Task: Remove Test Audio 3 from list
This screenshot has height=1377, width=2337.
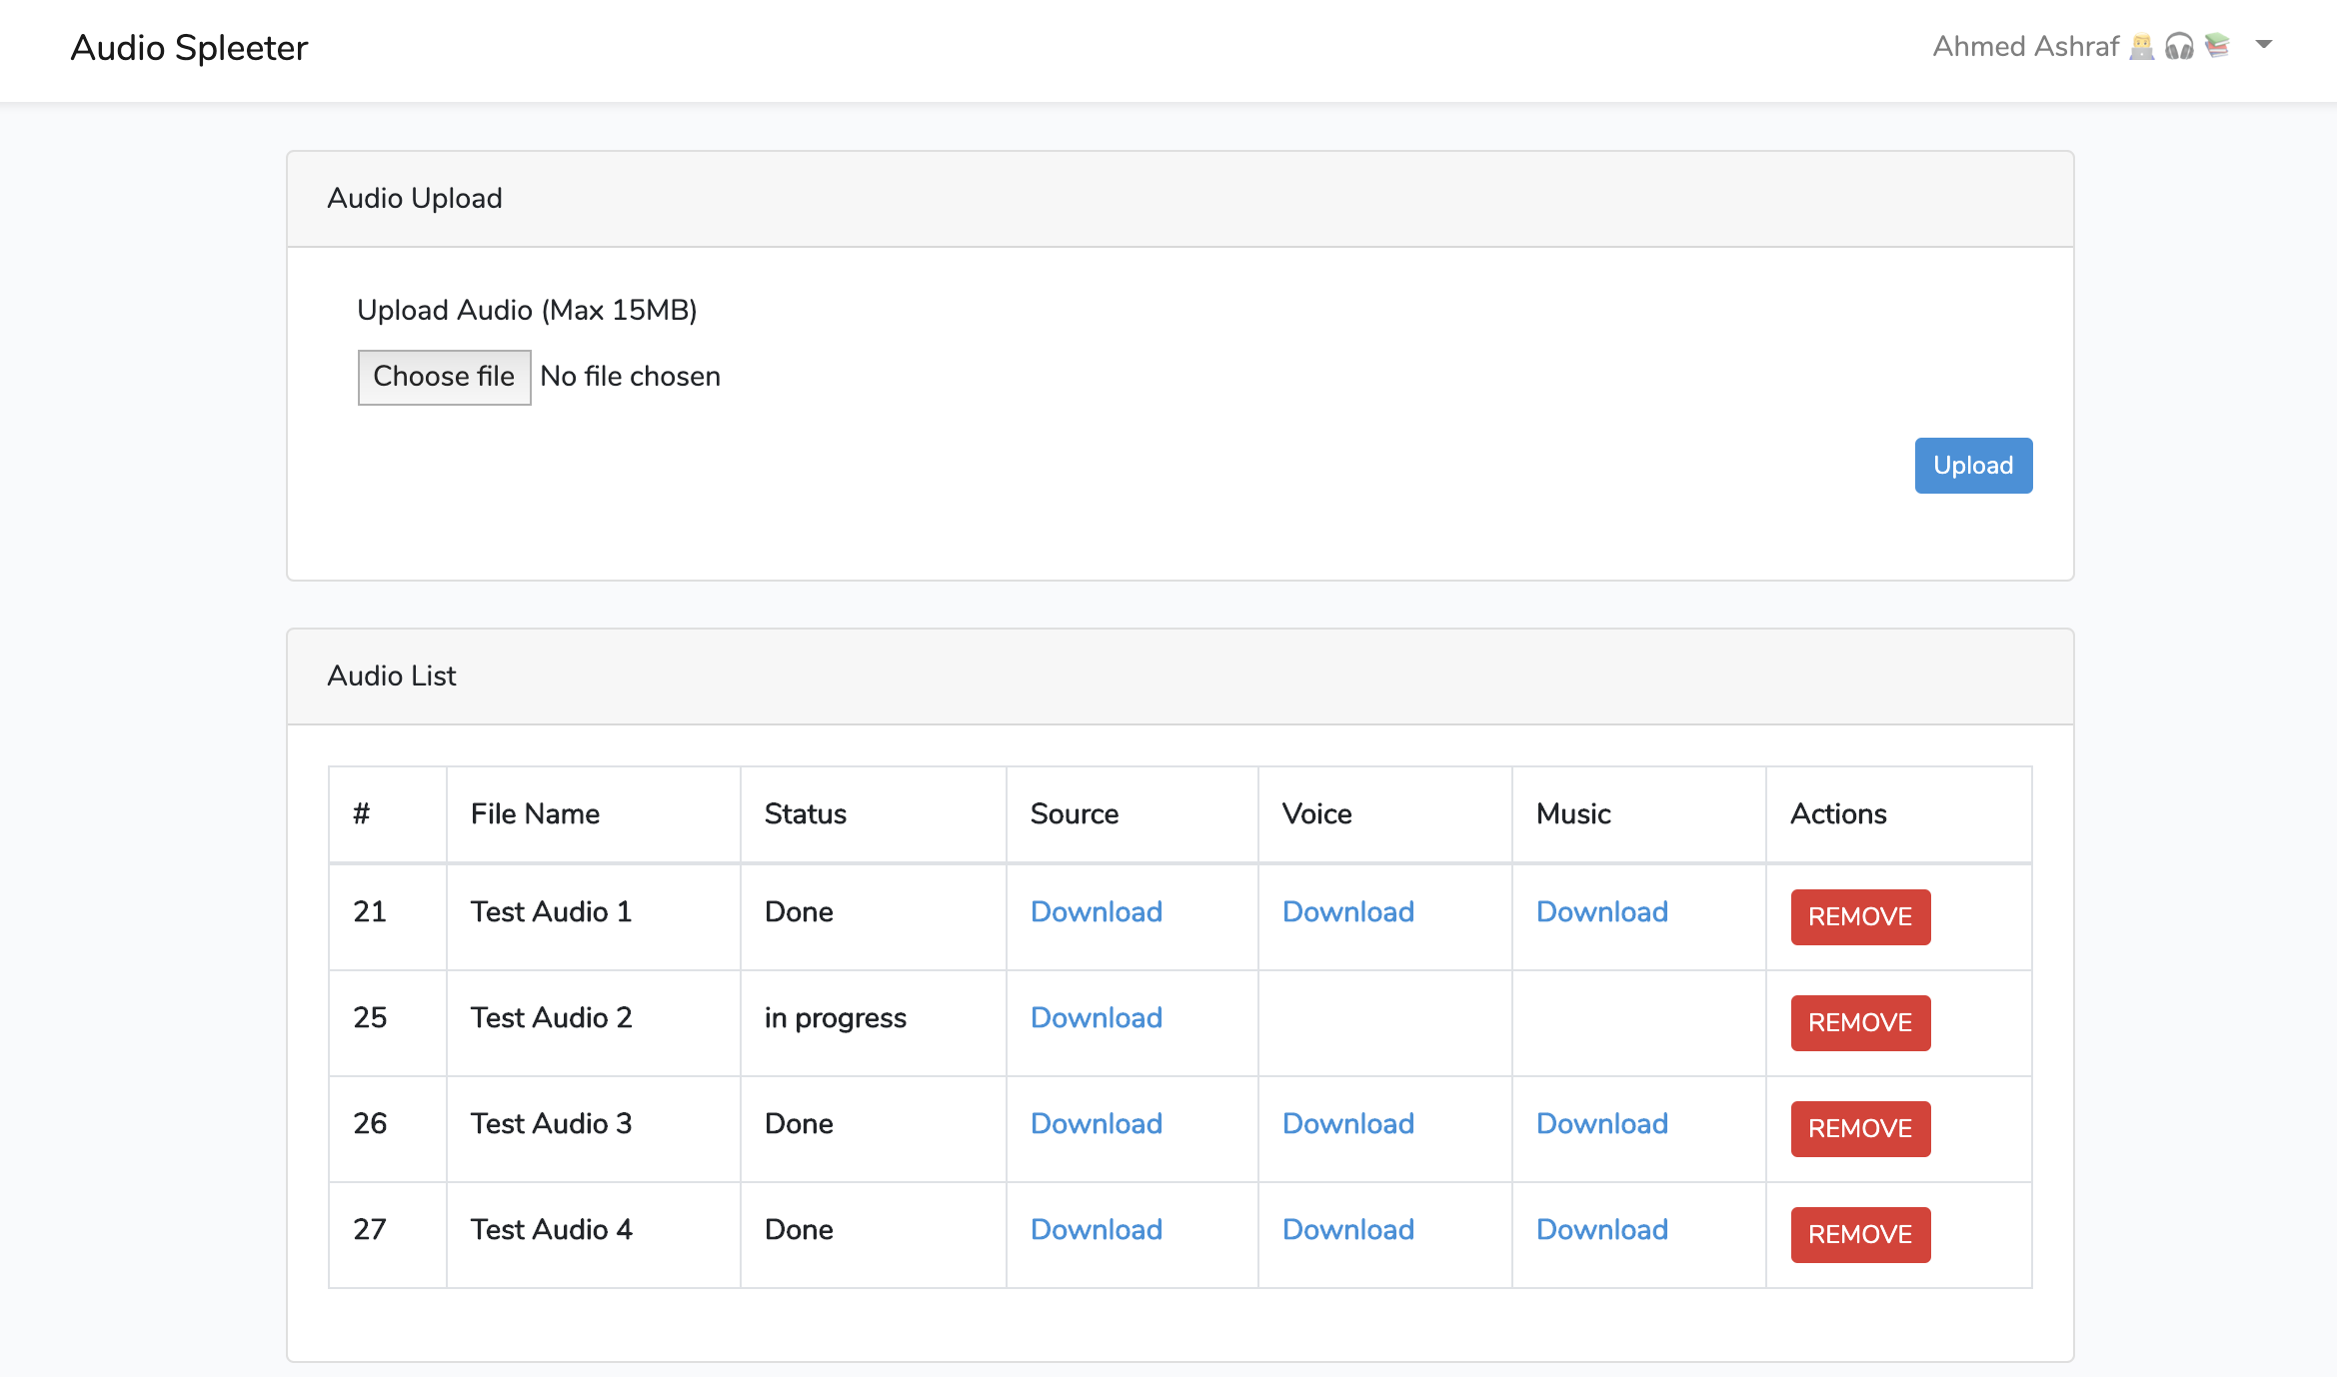Action: [x=1859, y=1128]
